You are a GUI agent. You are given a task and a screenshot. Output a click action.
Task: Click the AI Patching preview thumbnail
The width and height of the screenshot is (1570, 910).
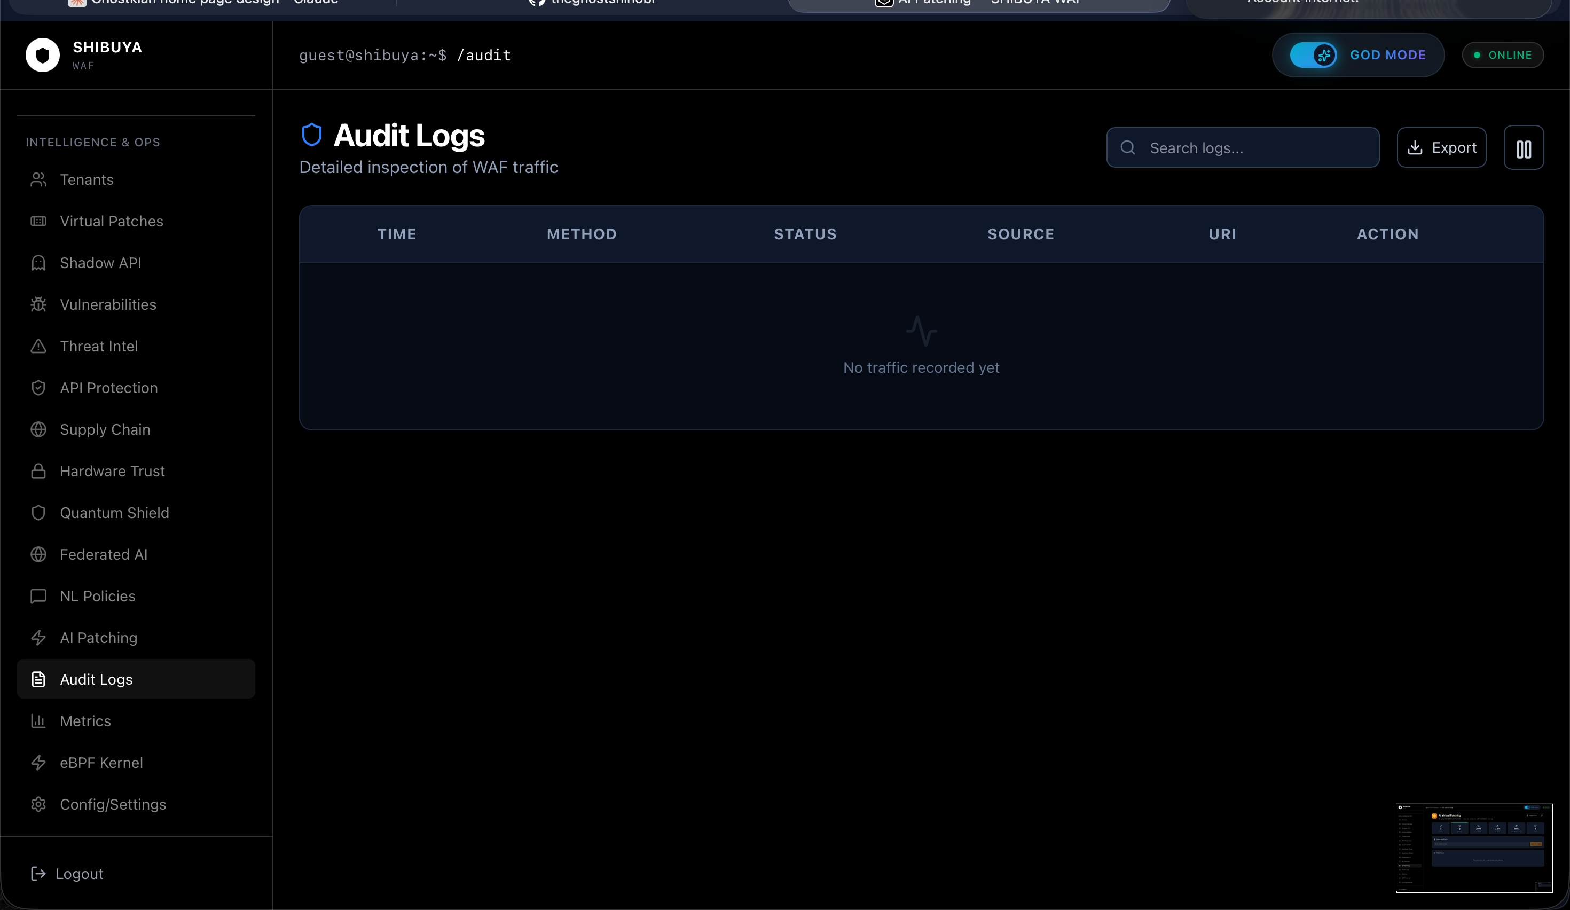coord(1473,848)
